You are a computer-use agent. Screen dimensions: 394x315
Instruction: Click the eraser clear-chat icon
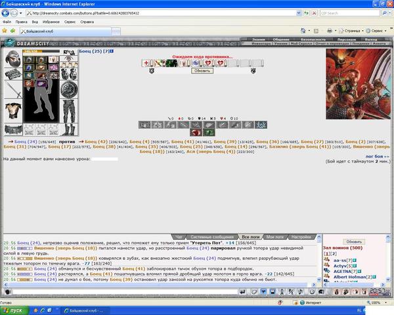254,291
